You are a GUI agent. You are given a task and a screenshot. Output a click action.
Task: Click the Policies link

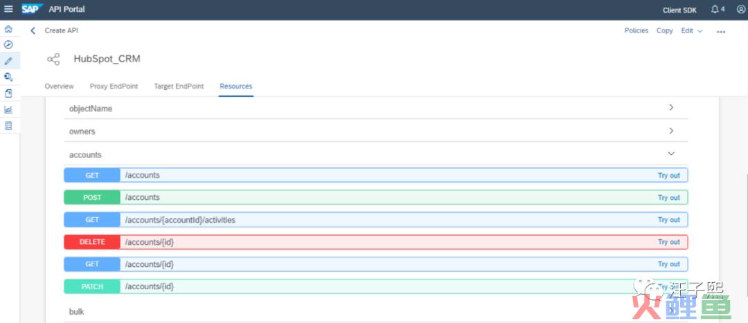click(x=636, y=30)
